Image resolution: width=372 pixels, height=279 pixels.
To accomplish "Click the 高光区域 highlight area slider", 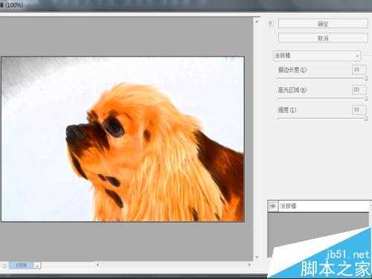I will [322, 98].
